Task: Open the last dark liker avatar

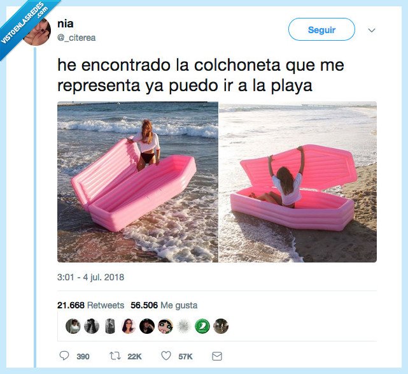Action: tap(221, 326)
